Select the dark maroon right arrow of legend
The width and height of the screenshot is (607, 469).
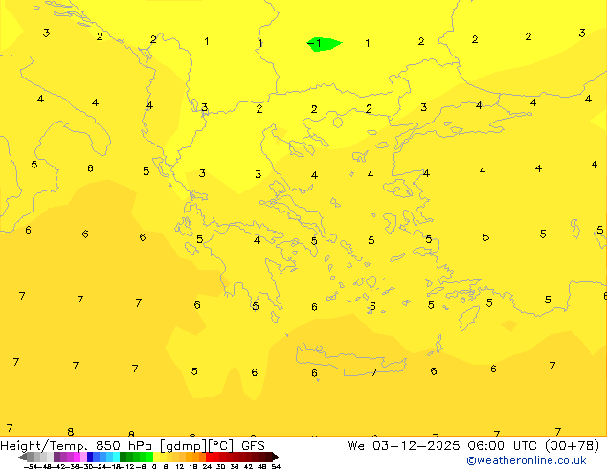click(275, 457)
